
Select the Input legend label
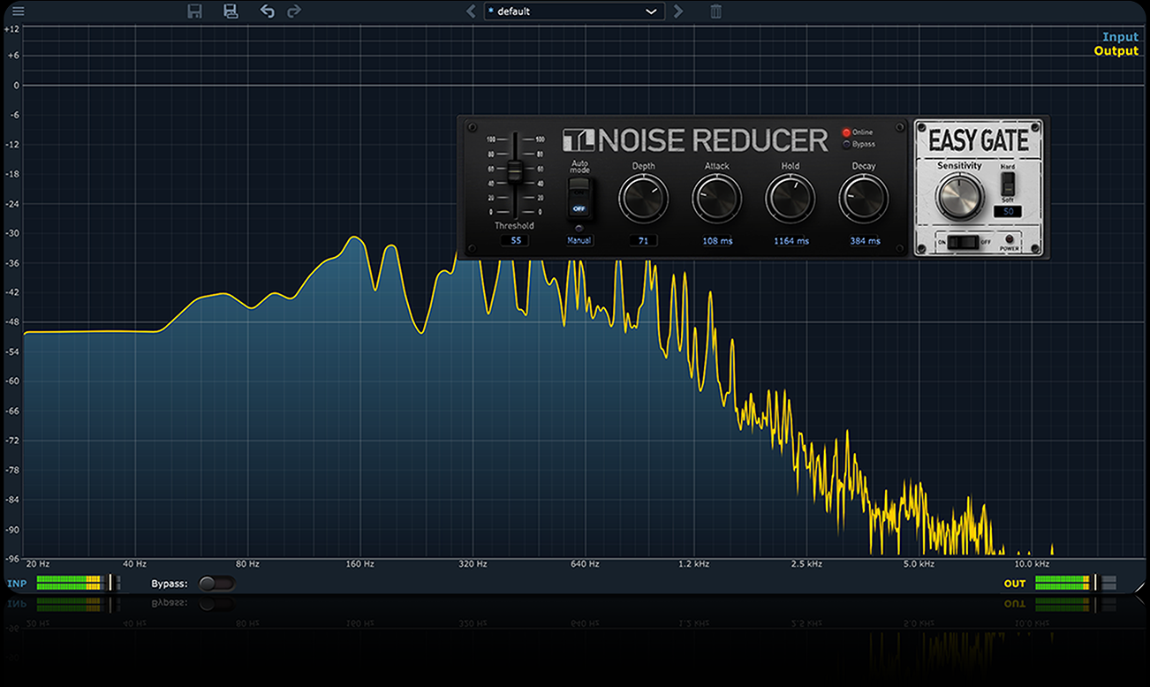point(1120,37)
